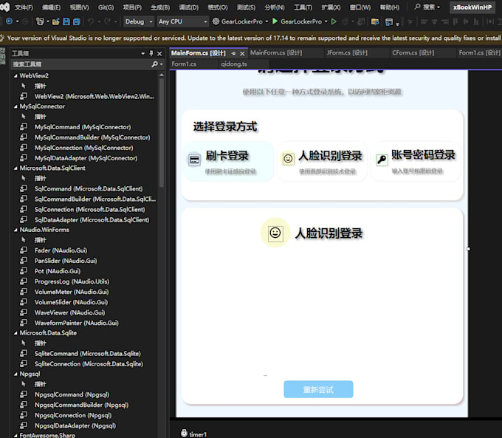502x438 pixels.
Task: Click the 搜索工具箱 search field
Action: 80,64
